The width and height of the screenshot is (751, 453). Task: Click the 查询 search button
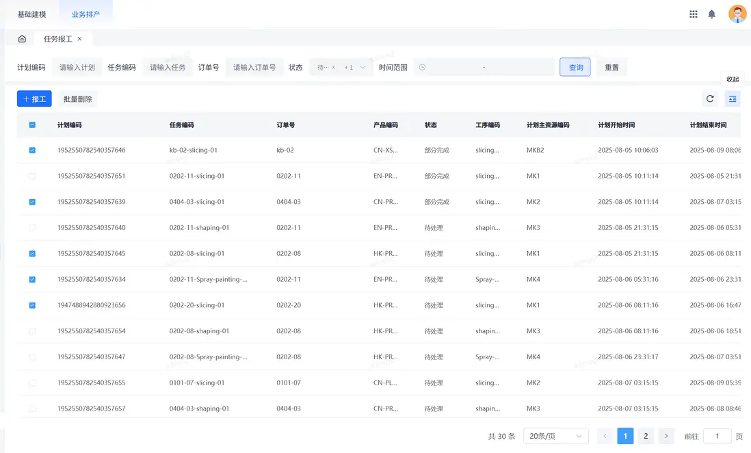[x=575, y=68]
